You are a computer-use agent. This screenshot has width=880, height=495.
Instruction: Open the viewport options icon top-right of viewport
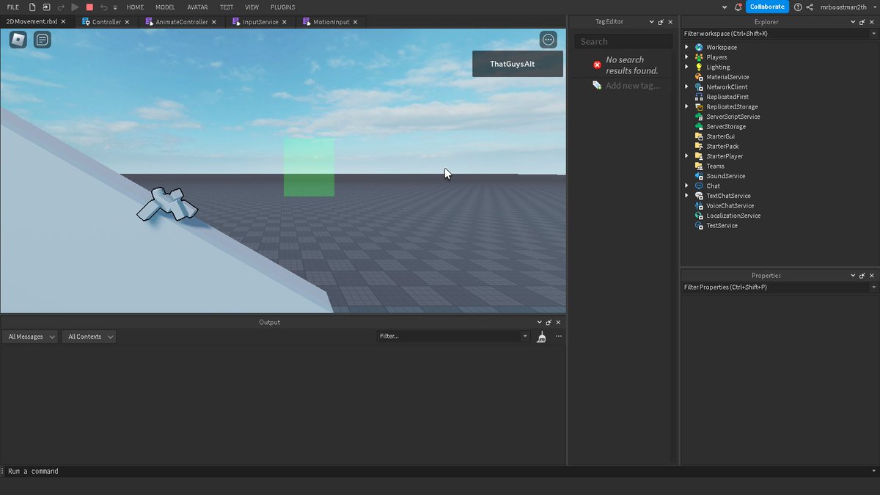point(548,40)
